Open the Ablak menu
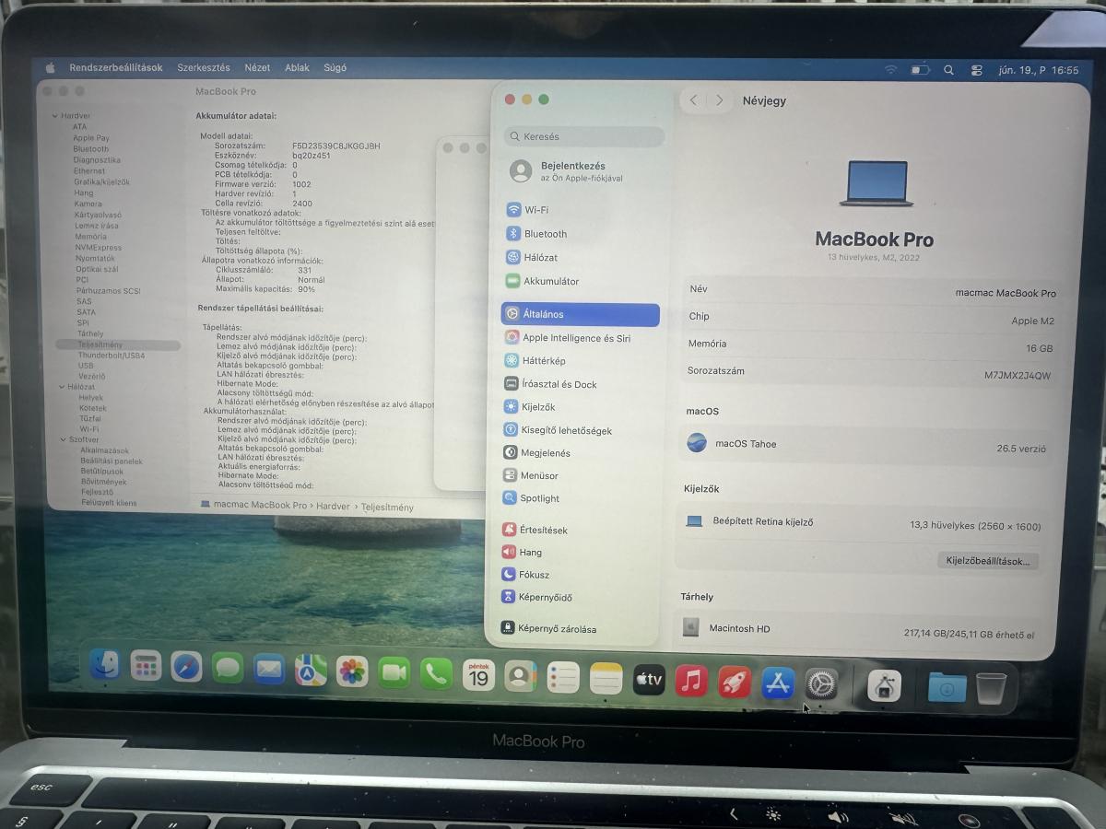This screenshot has width=1106, height=829. click(297, 68)
